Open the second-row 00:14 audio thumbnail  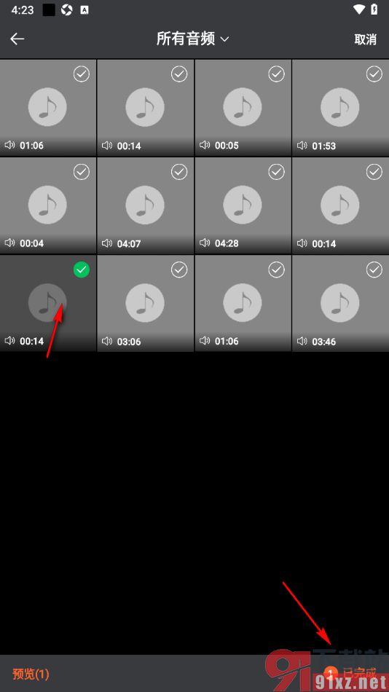[340, 205]
